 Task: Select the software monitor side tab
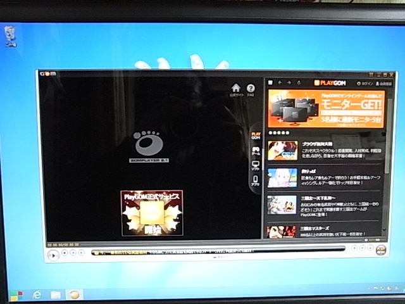[256, 165]
